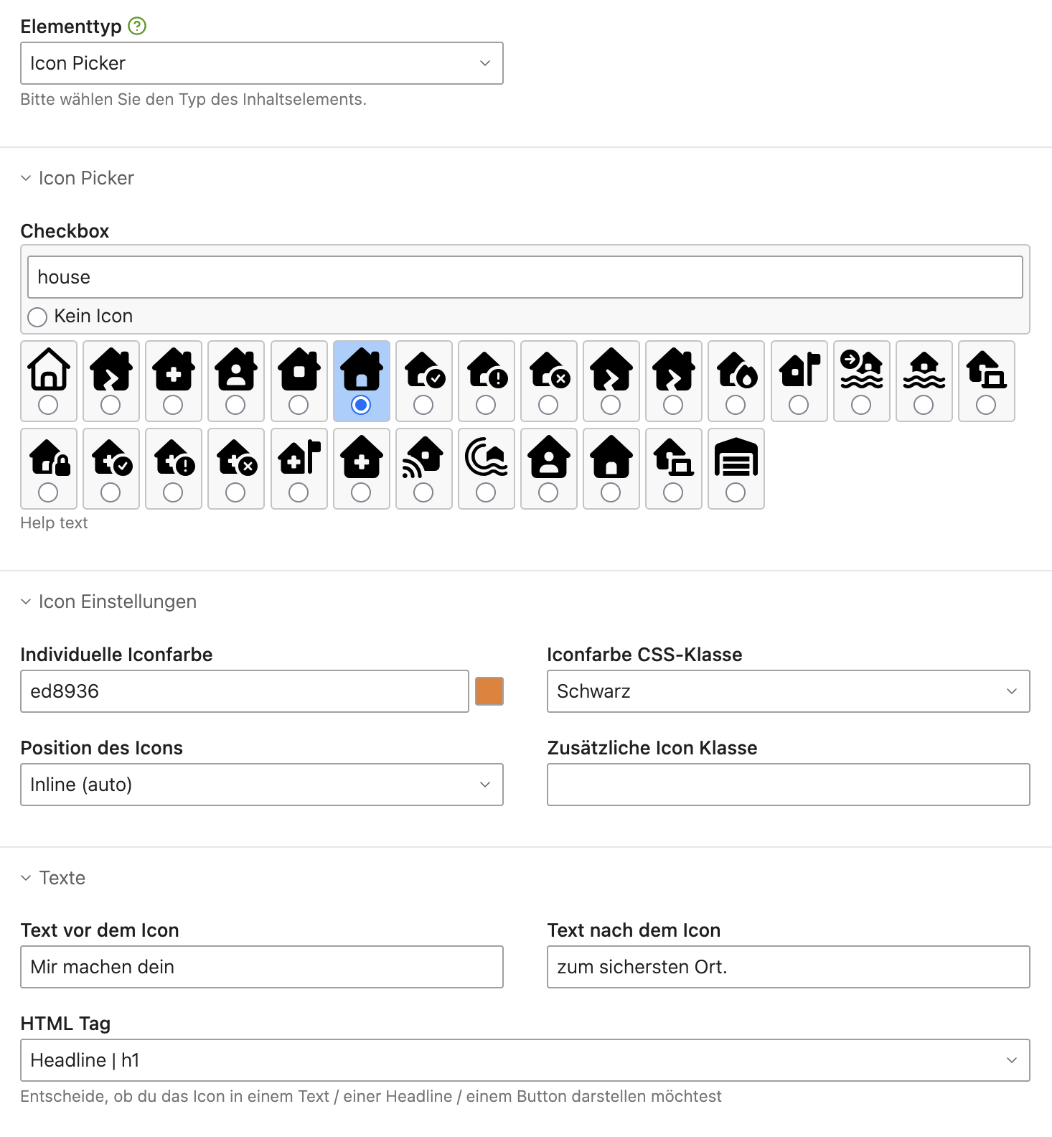1052x1137 pixels.
Task: Select the house with tsunami wave icon
Action: click(x=486, y=468)
